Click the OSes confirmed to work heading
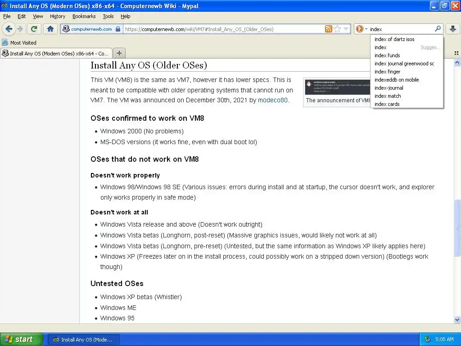The width and height of the screenshot is (461, 346). click(x=147, y=118)
